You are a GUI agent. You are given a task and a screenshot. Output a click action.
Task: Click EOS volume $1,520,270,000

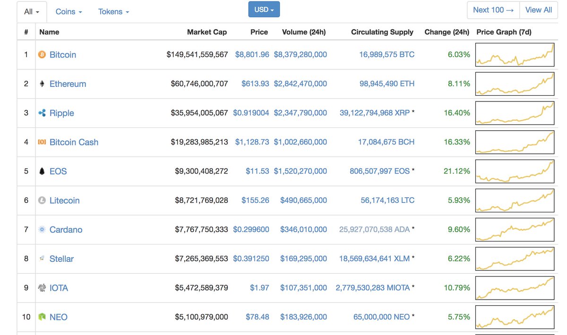click(301, 171)
